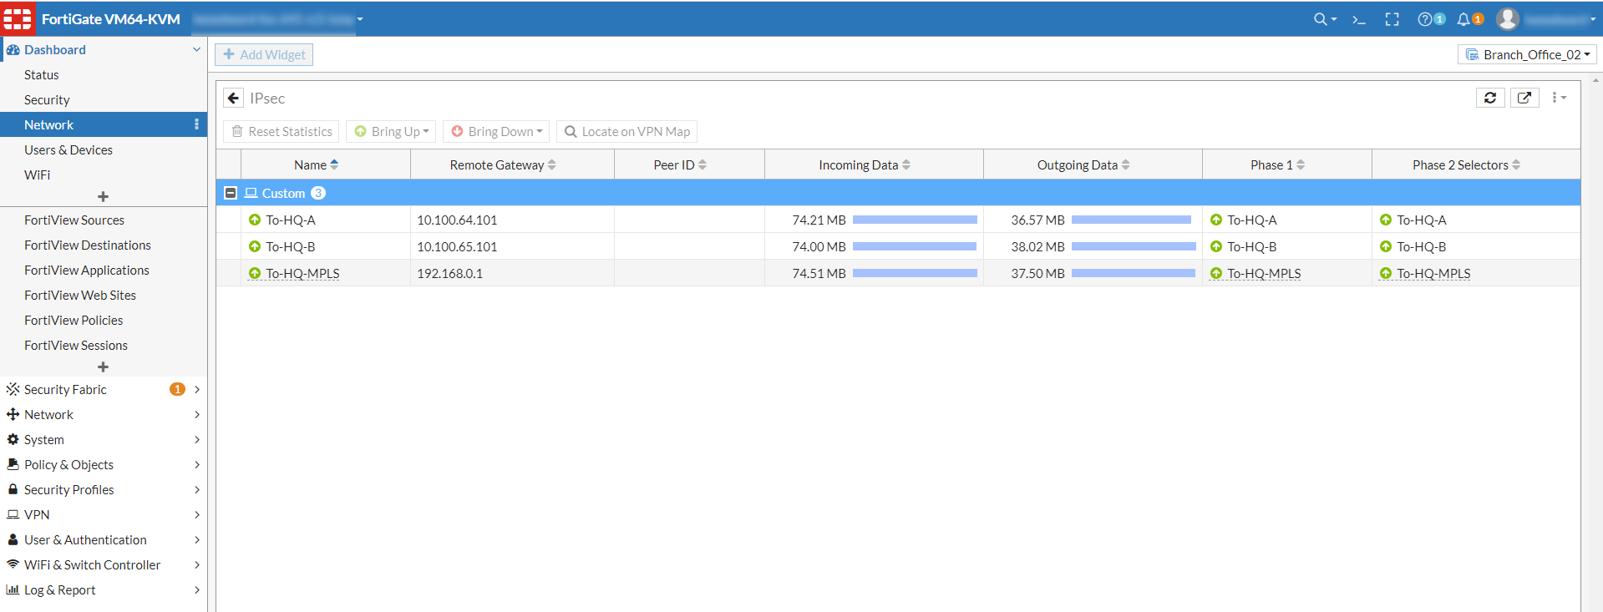
Task: Click the Log & Report chart icon
Action: (13, 589)
